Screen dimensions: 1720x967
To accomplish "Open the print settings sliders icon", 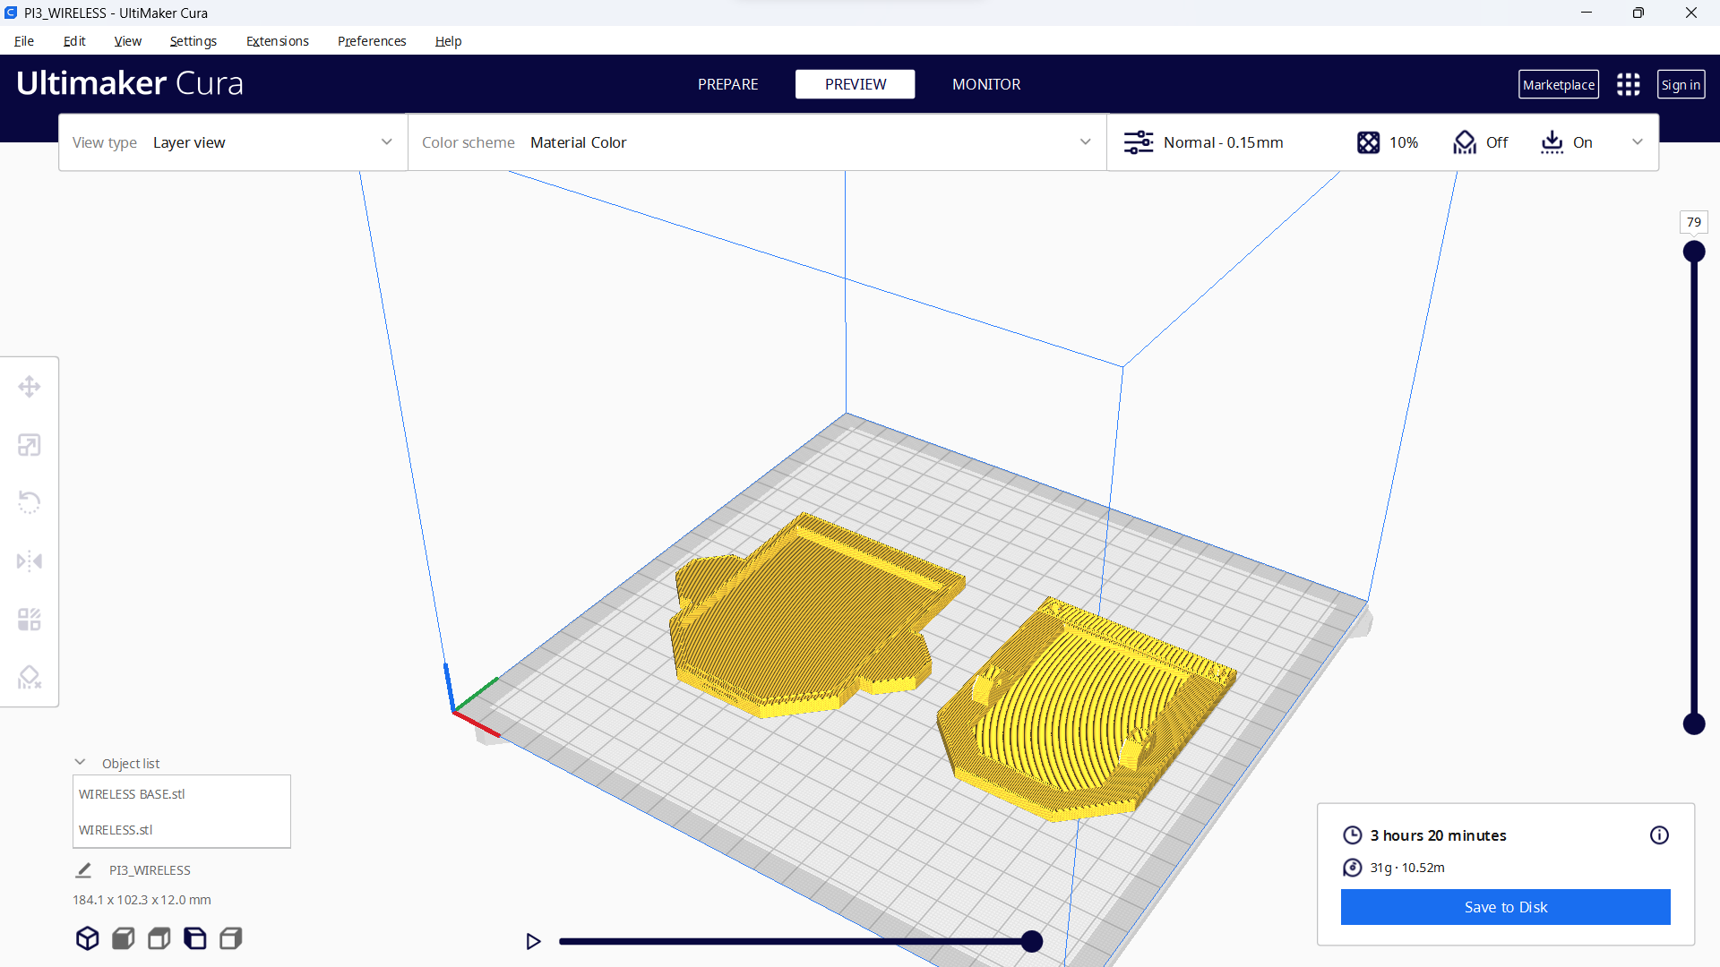I will 1139,141.
